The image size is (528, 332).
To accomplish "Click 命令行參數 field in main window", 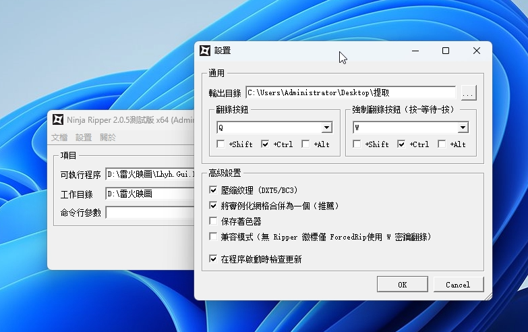I will point(150,213).
